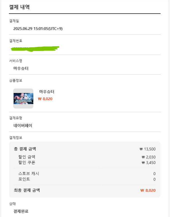Click the 마우슈터 game thumbnail image
The height and width of the screenshot is (217, 170).
tap(23, 99)
